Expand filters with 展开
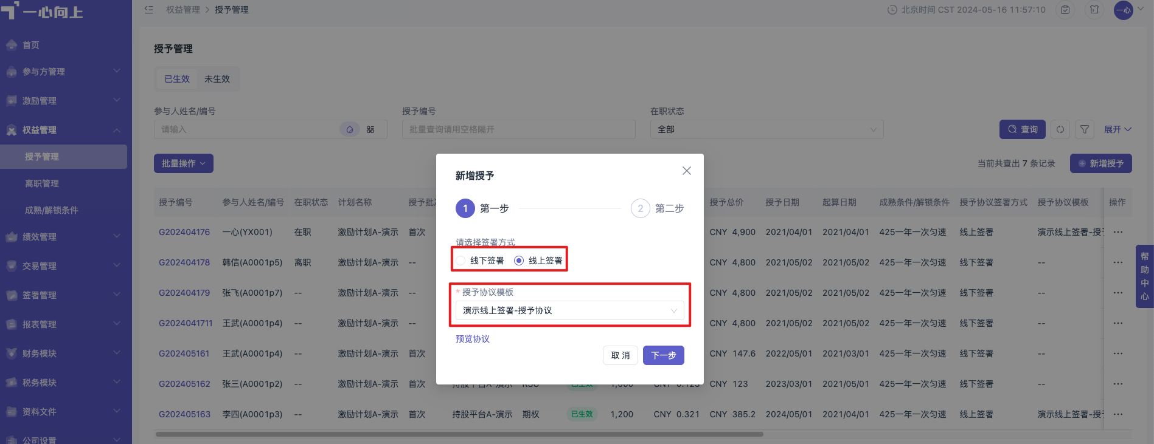This screenshot has width=1154, height=444. click(x=1118, y=129)
